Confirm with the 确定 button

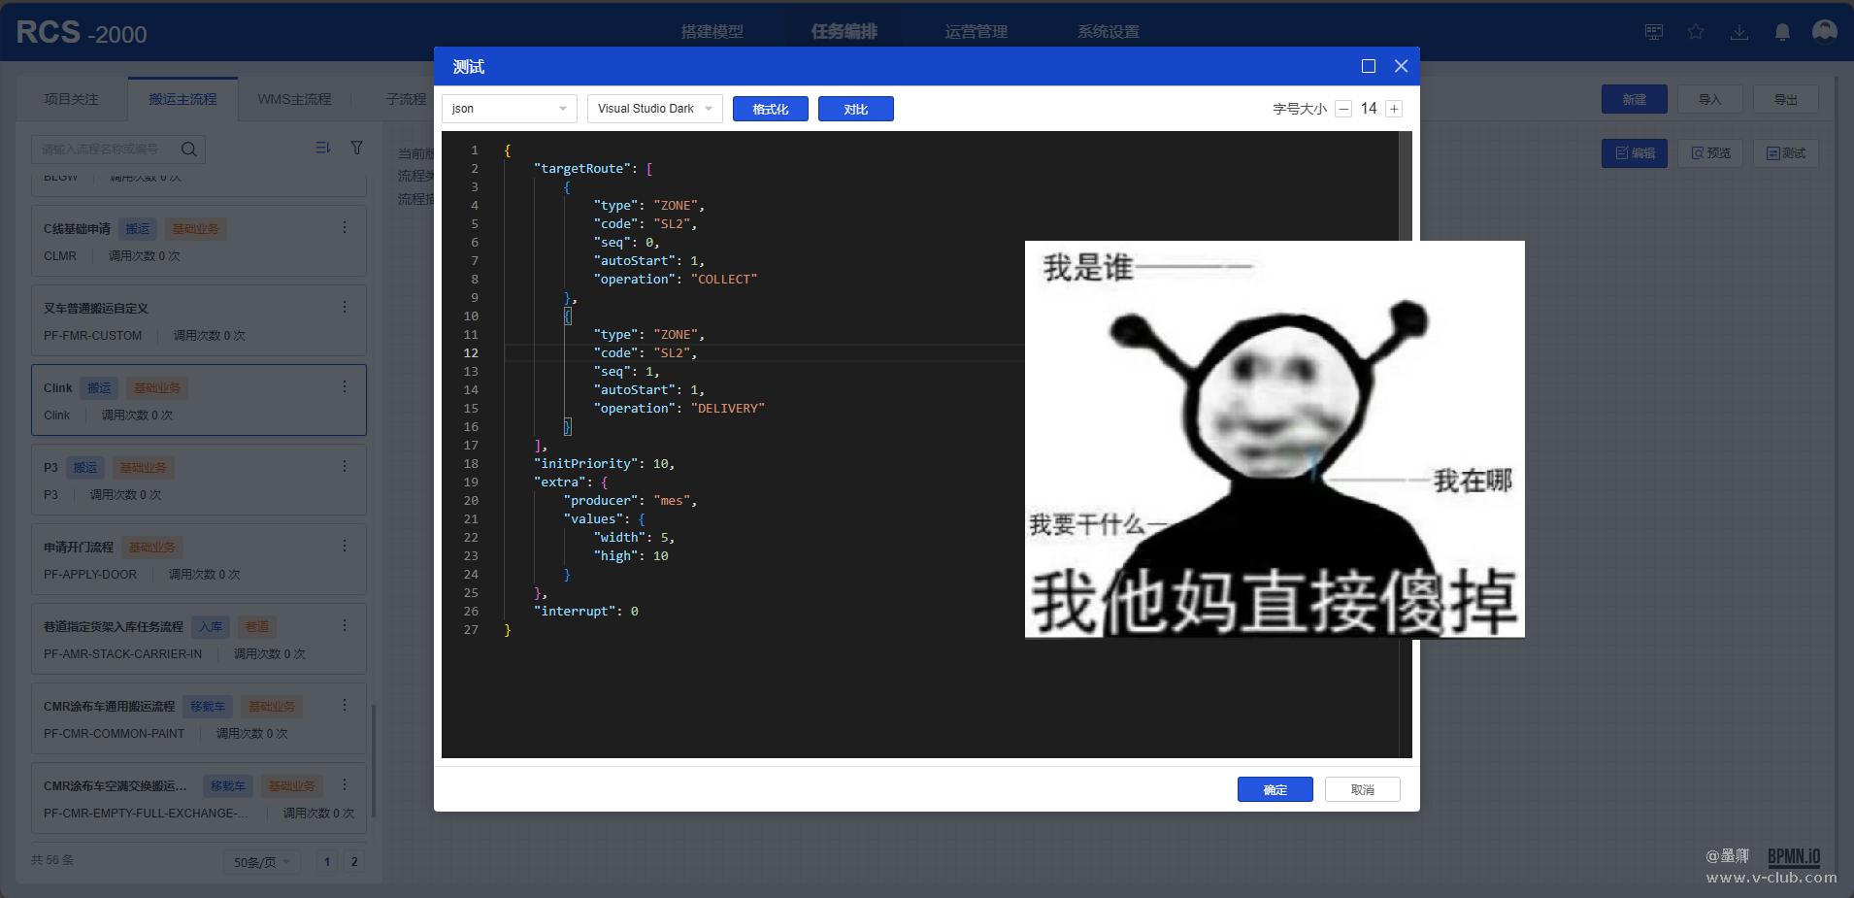pos(1275,789)
